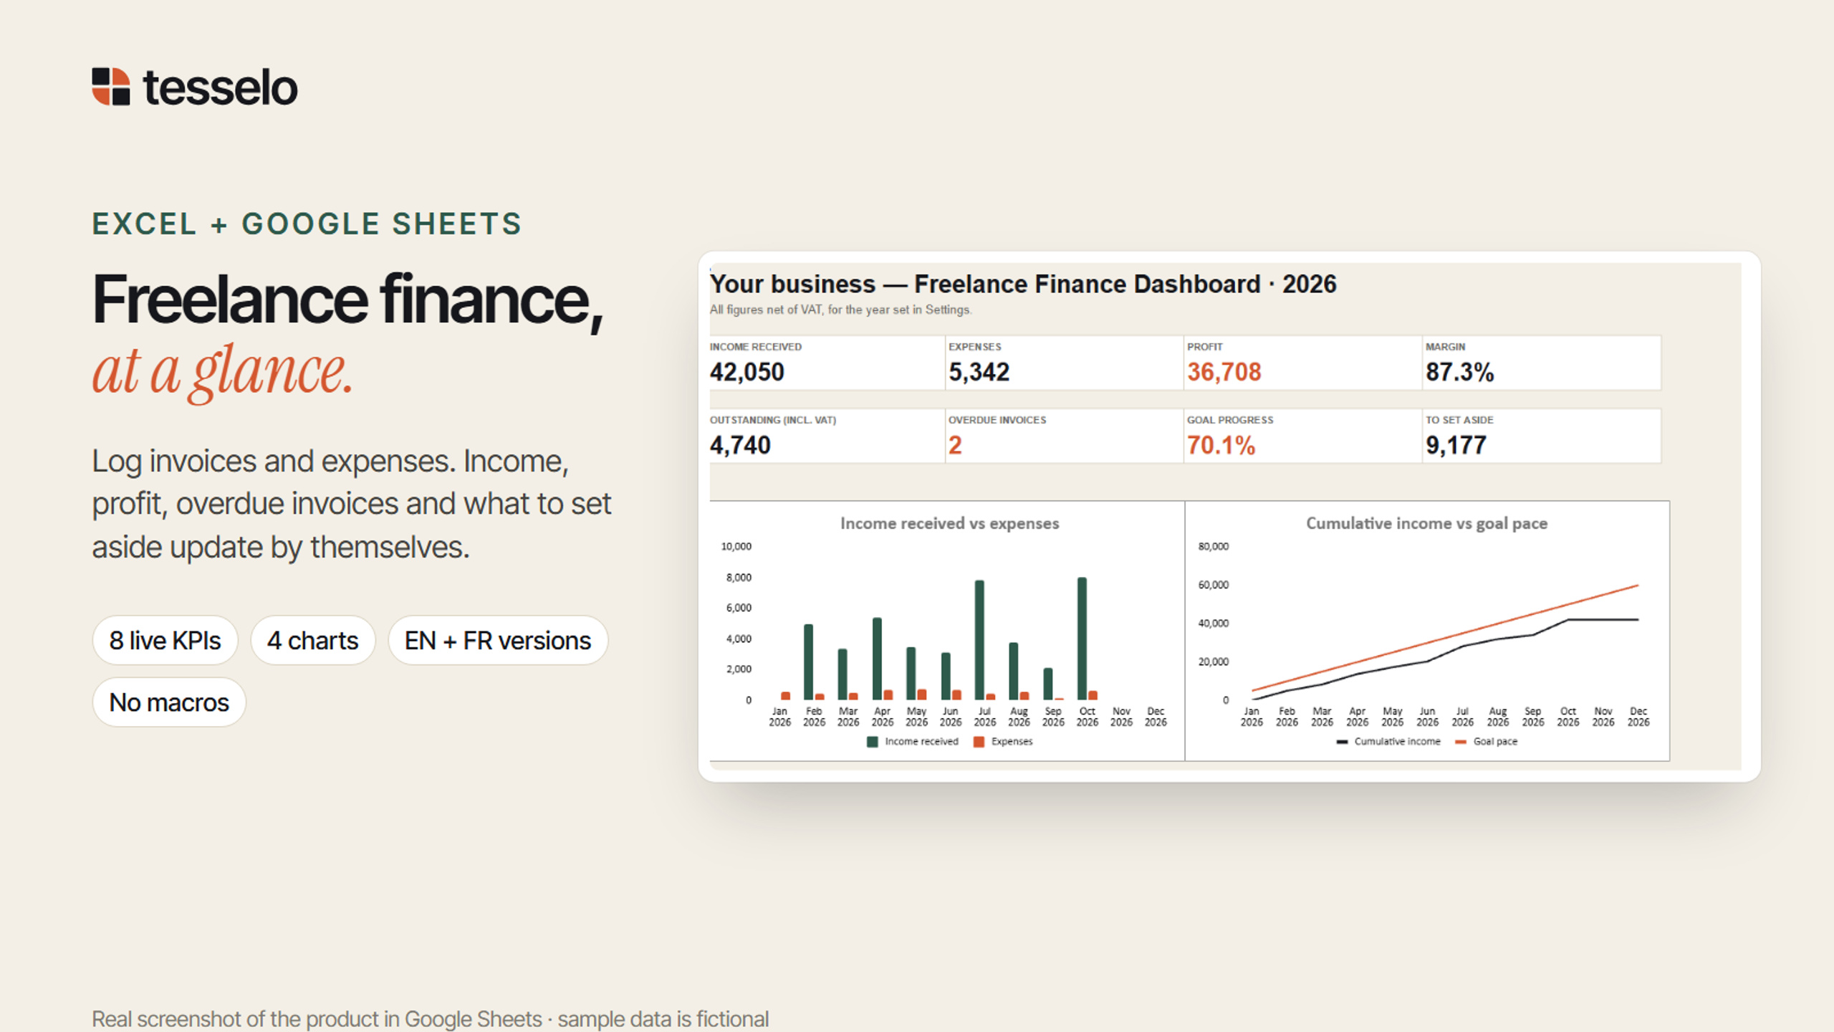The width and height of the screenshot is (1834, 1032).
Task: Click the 'All figures net of VAT' subtitle
Action: pos(840,310)
